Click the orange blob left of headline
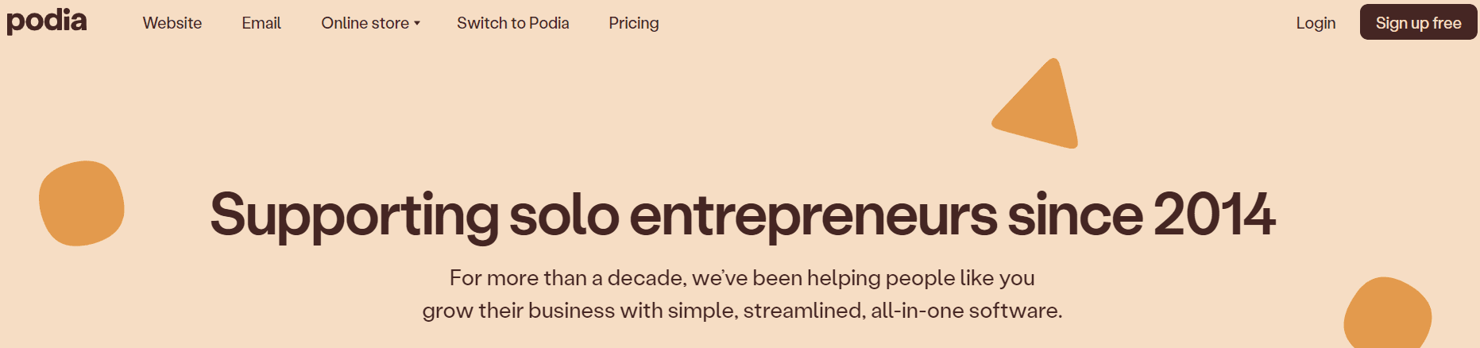The image size is (1480, 348). pos(81,203)
